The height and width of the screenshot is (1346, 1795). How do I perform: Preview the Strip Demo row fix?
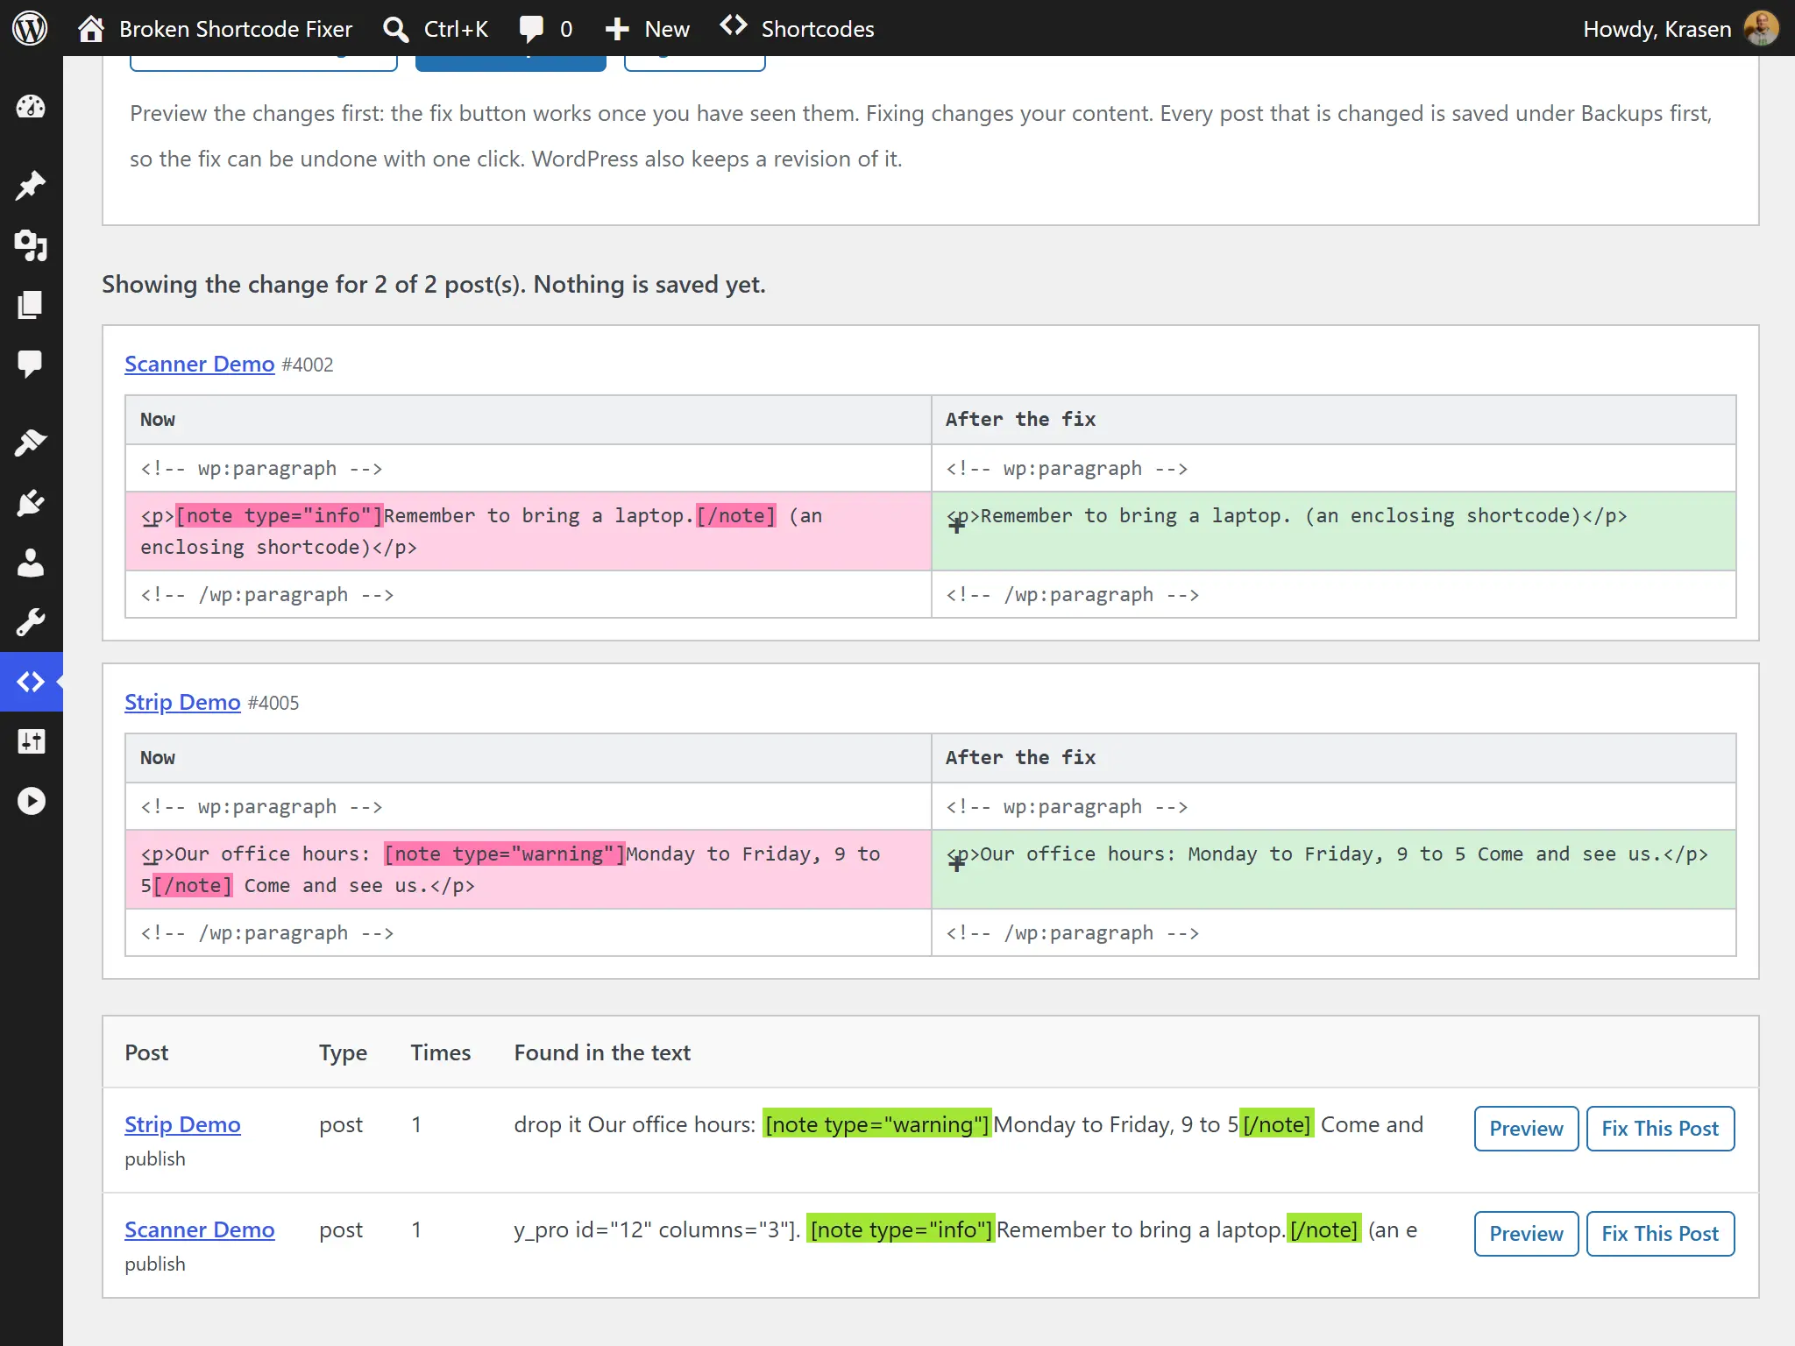pyautogui.click(x=1526, y=1129)
